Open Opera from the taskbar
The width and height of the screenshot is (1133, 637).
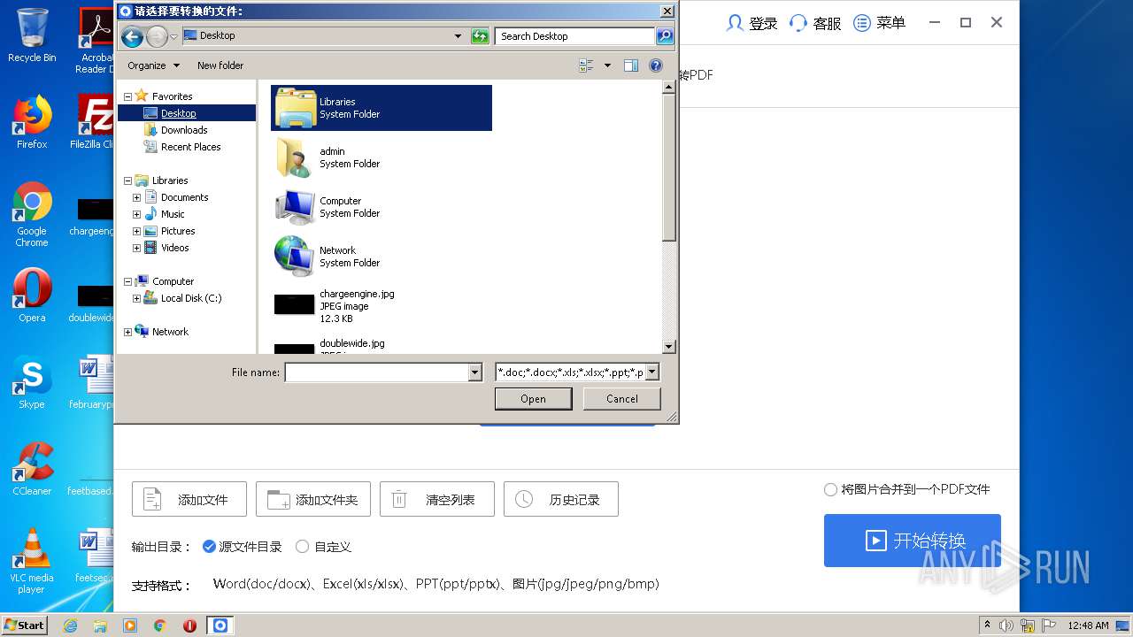point(189,625)
